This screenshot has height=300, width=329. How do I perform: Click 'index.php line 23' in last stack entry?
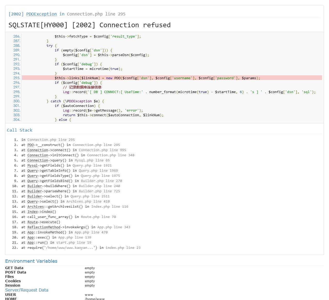(x=123, y=248)
